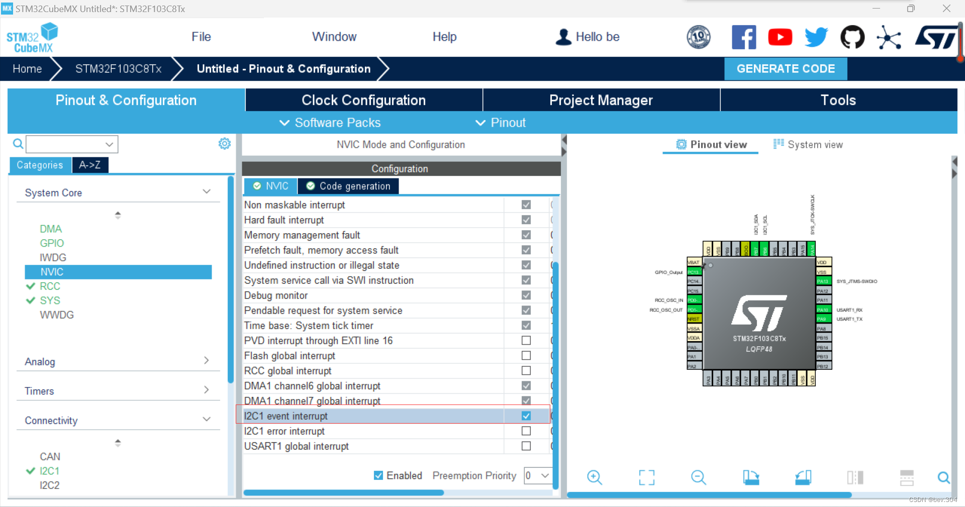The image size is (965, 507).
Task: Rotate the chip clockwise icon
Action: tap(751, 477)
